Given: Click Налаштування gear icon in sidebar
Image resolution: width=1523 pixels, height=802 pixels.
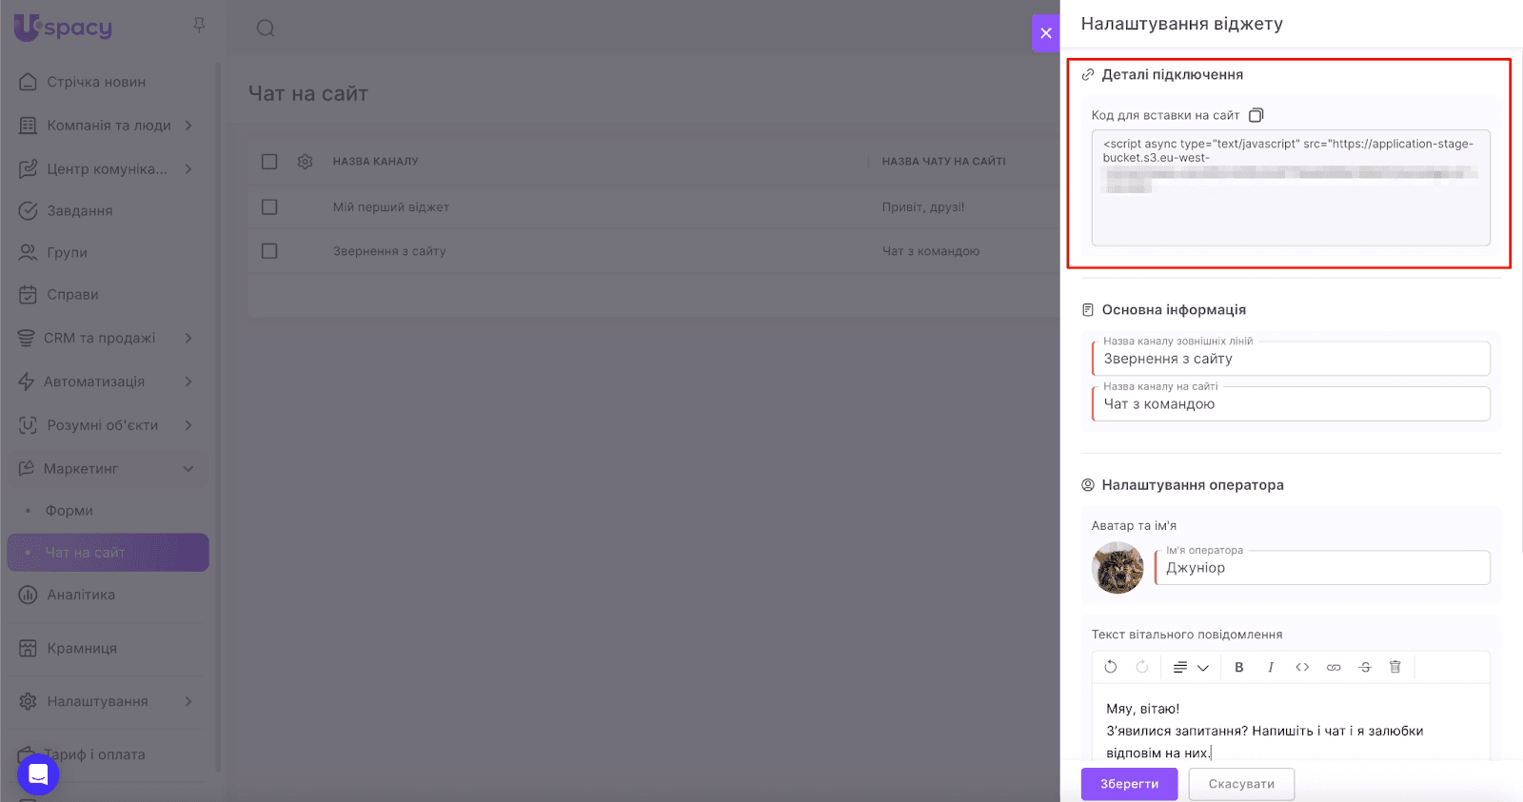Looking at the screenshot, I should (29, 702).
